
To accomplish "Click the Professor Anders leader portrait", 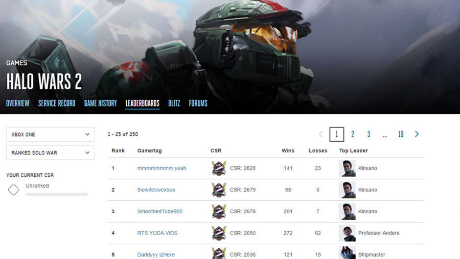I will pos(347,233).
